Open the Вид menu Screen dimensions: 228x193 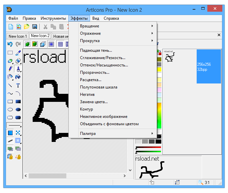(96, 18)
